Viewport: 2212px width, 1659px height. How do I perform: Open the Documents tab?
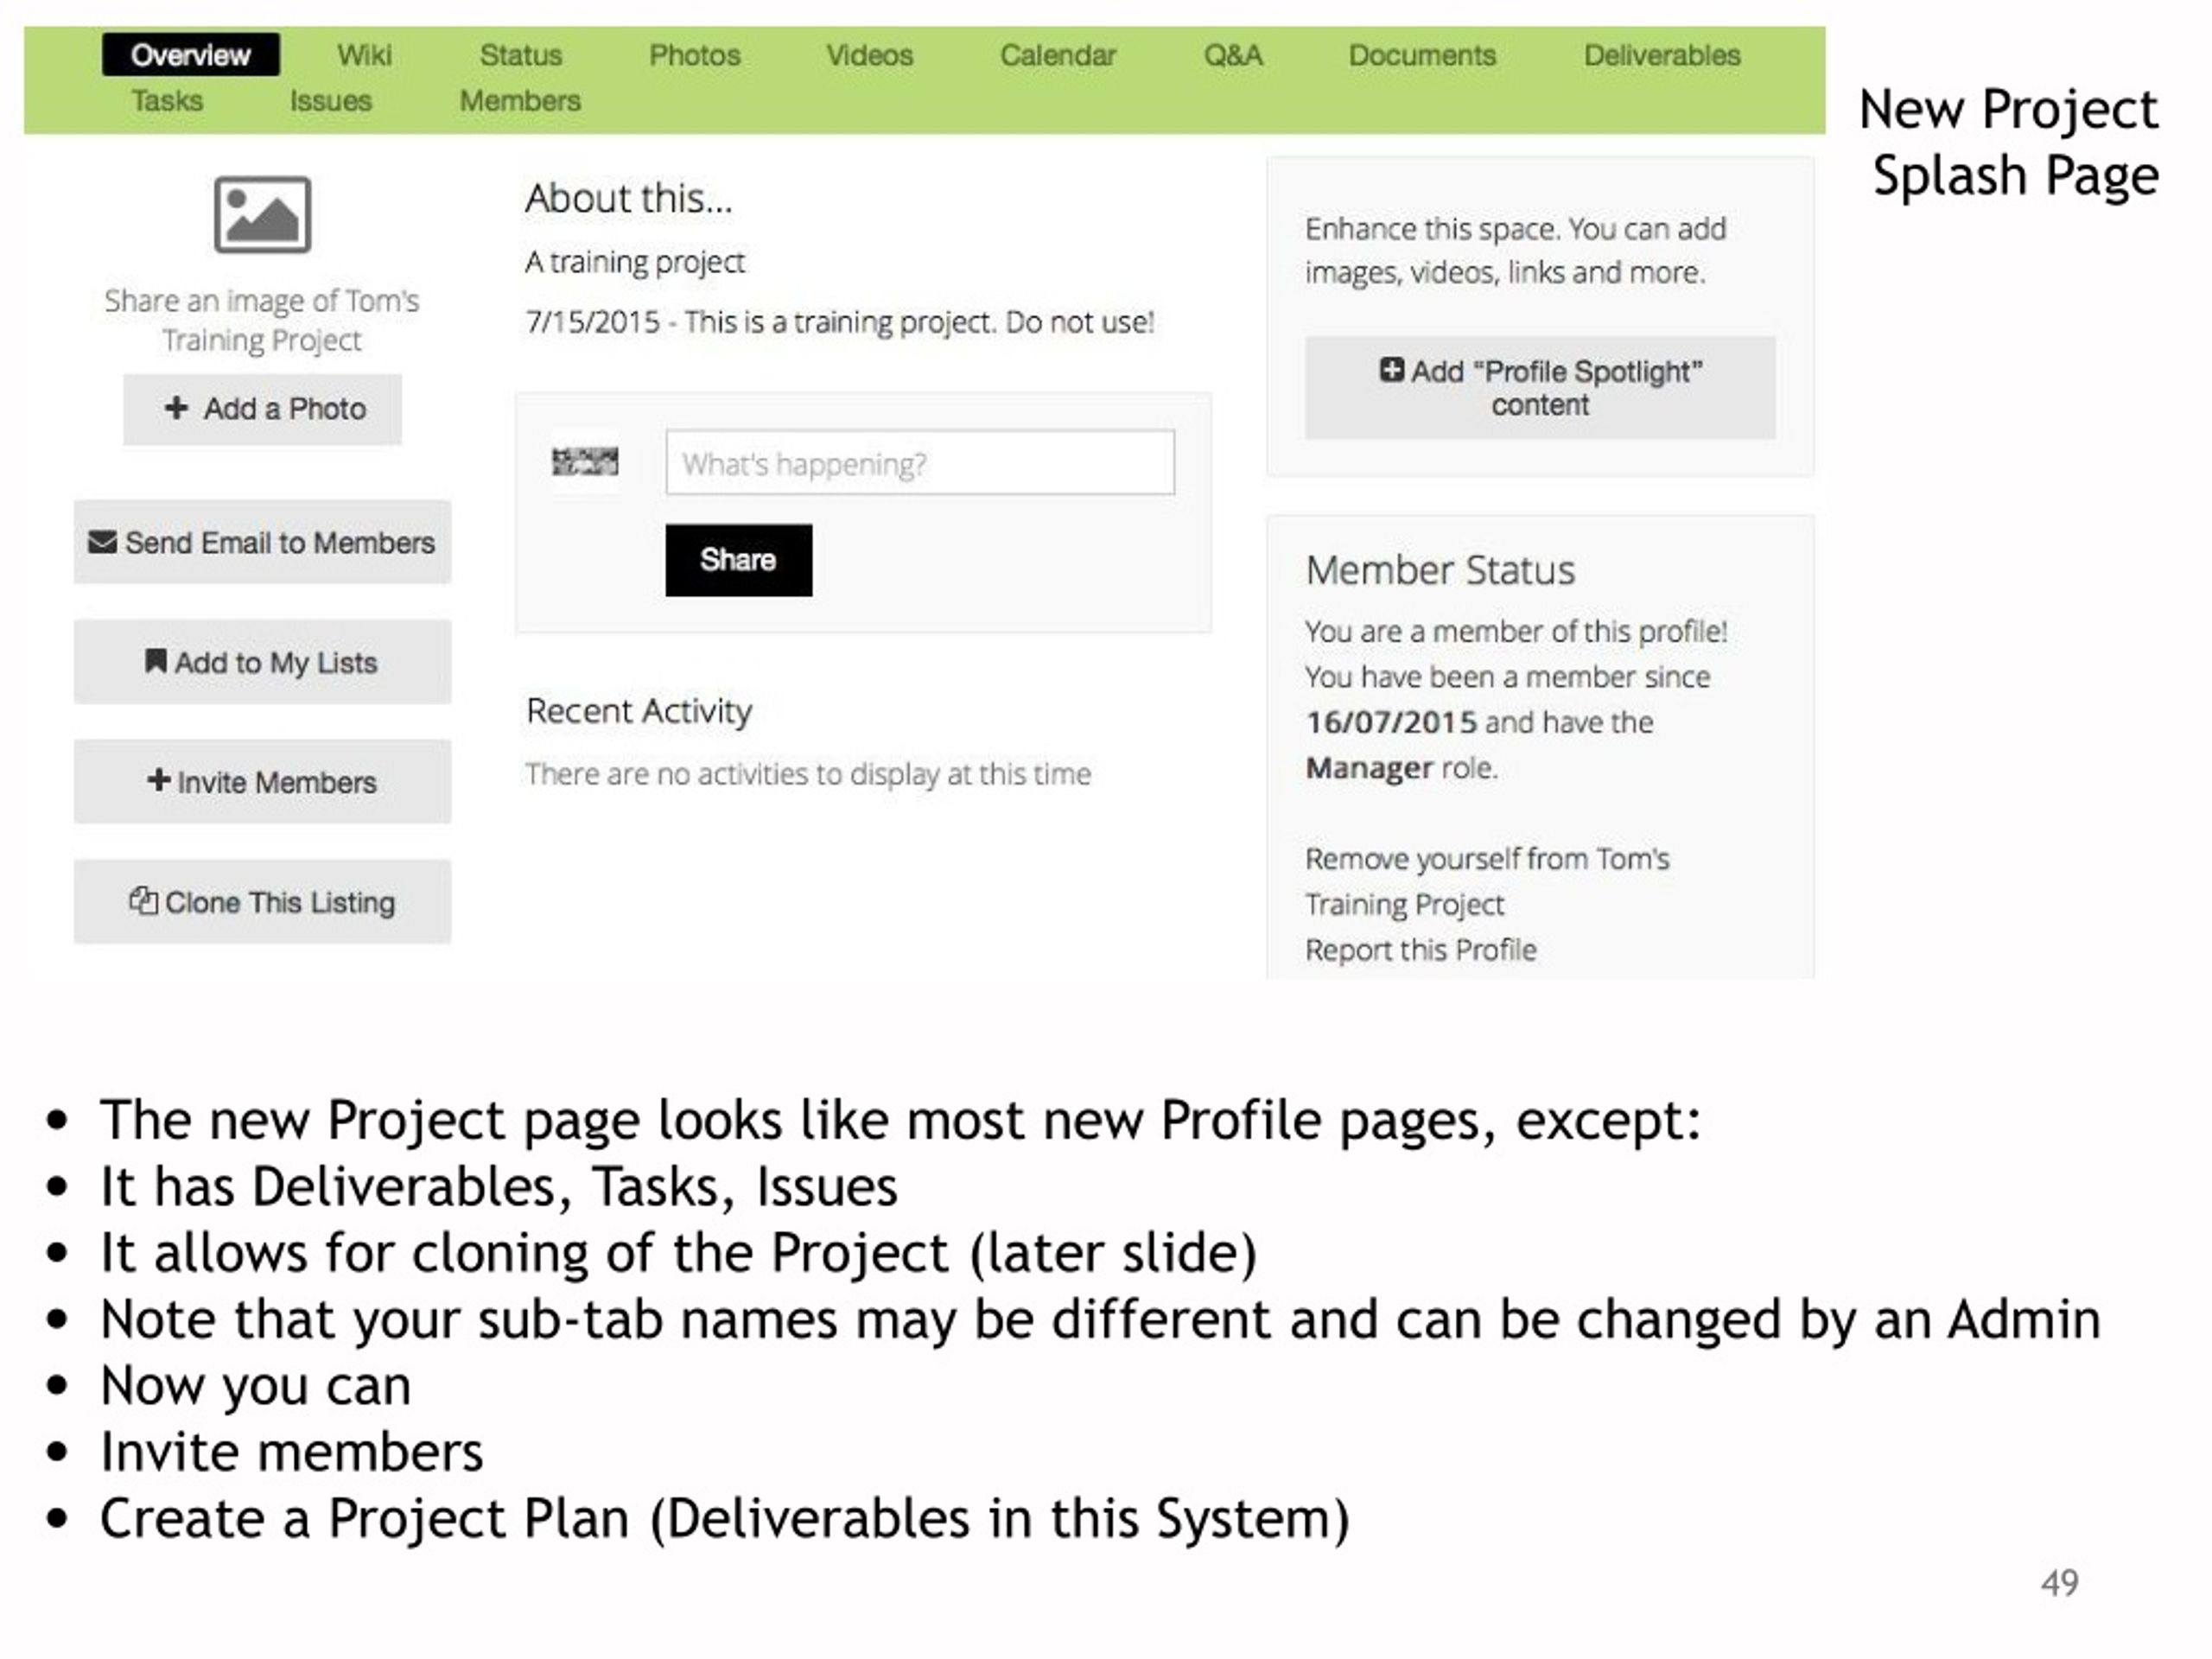tap(1422, 55)
